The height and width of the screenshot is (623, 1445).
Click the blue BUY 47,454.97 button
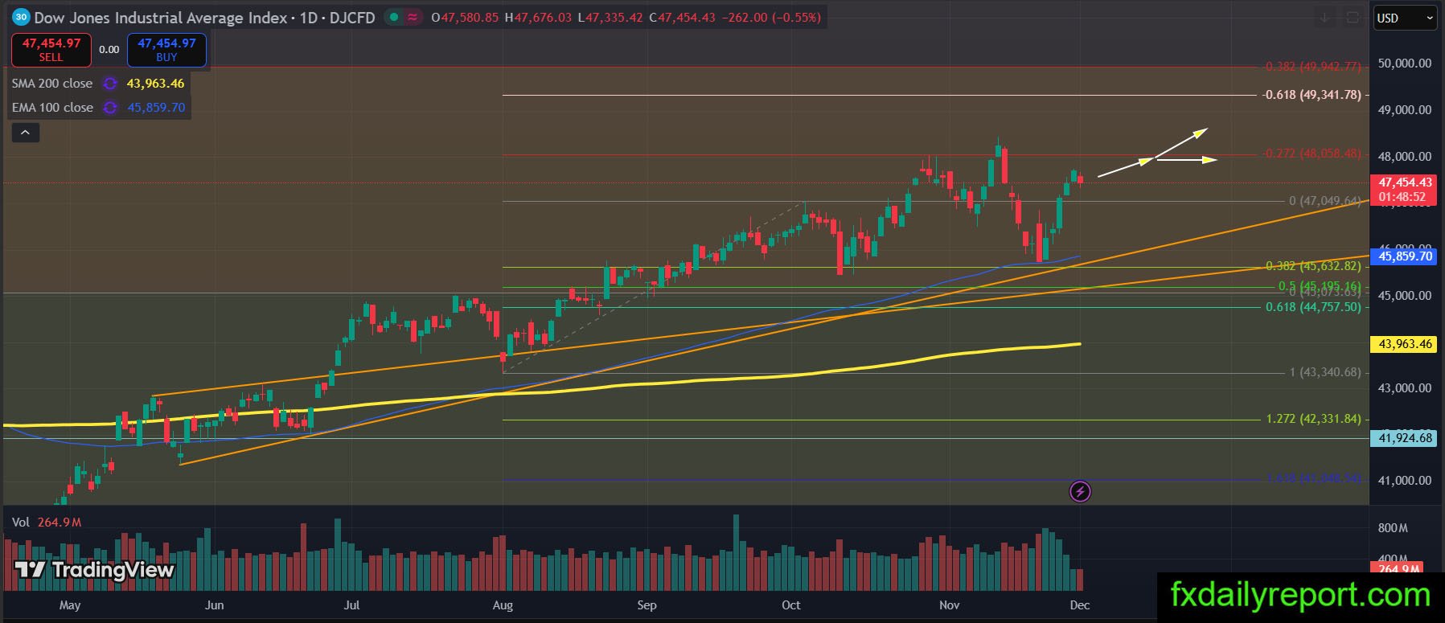(166, 50)
